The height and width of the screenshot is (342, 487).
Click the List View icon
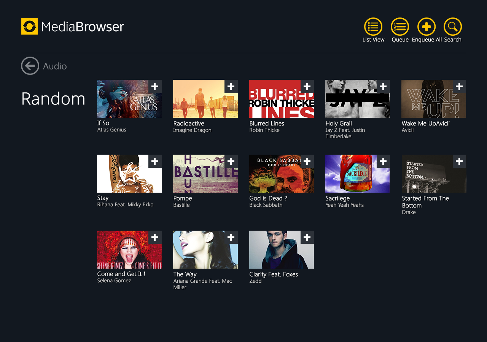coord(373,27)
